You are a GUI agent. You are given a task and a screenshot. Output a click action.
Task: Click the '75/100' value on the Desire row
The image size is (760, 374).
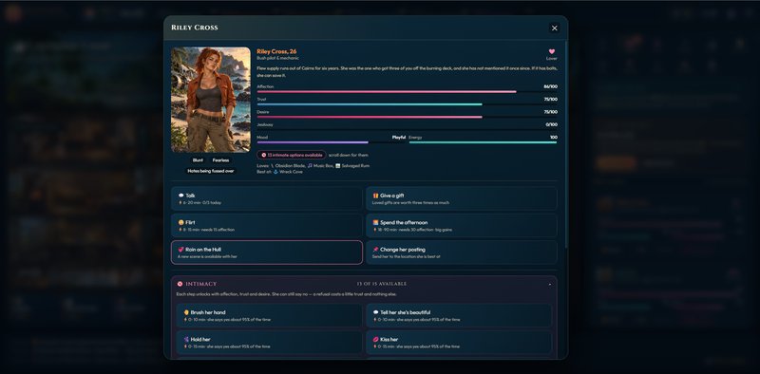point(551,112)
